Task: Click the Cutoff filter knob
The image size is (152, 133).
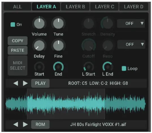Action: pos(89,46)
